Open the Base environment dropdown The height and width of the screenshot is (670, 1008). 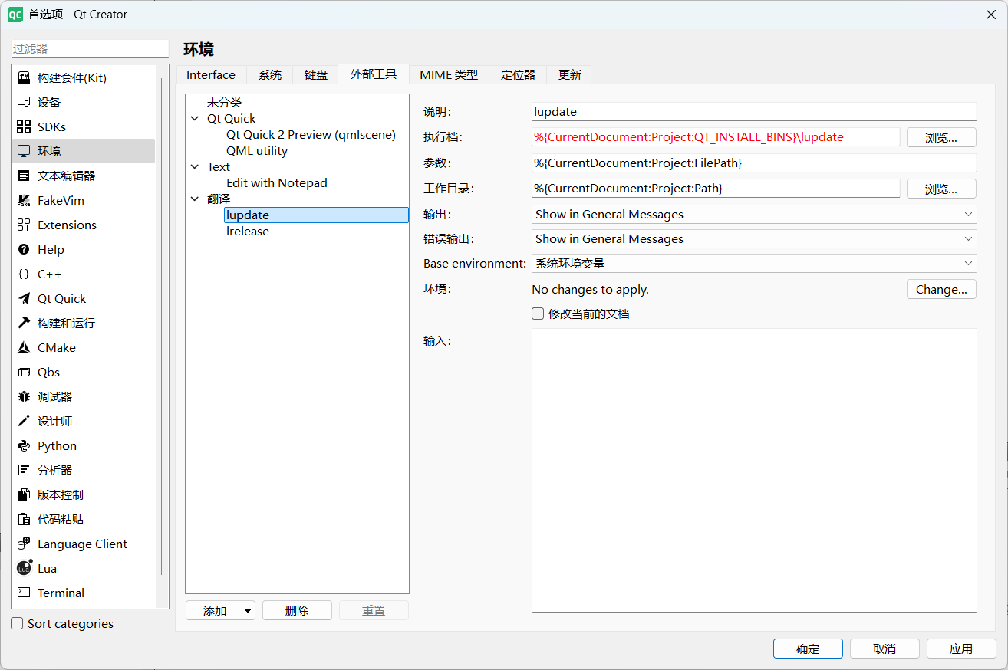click(754, 264)
